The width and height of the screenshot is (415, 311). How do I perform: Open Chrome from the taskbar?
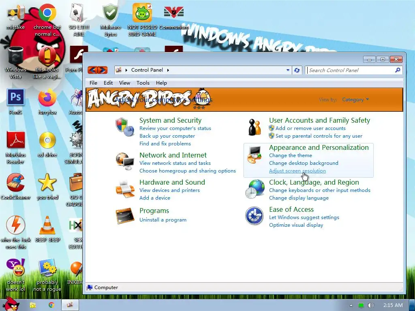51,305
